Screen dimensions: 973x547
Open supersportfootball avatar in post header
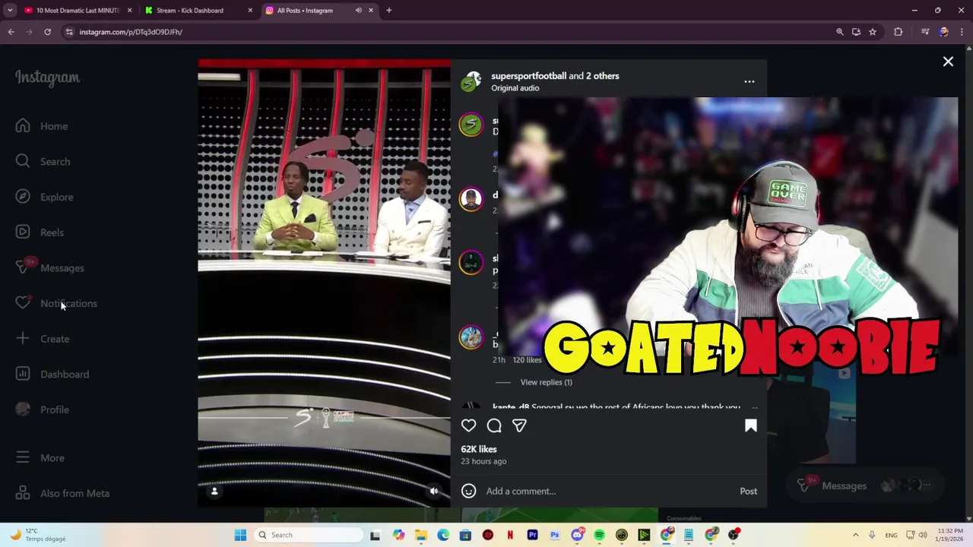[x=471, y=81]
